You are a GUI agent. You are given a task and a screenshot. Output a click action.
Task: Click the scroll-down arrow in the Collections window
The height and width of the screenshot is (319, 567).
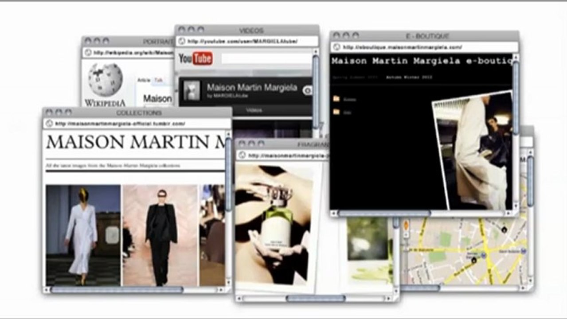tap(228, 283)
